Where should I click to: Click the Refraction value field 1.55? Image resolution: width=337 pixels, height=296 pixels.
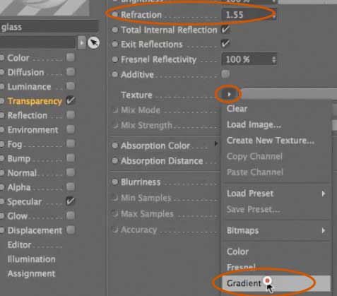(249, 15)
